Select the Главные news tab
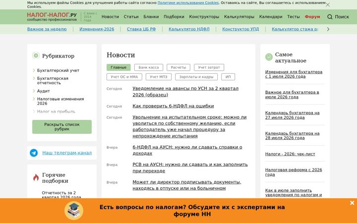This screenshot has height=223, width=357. pyautogui.click(x=119, y=67)
